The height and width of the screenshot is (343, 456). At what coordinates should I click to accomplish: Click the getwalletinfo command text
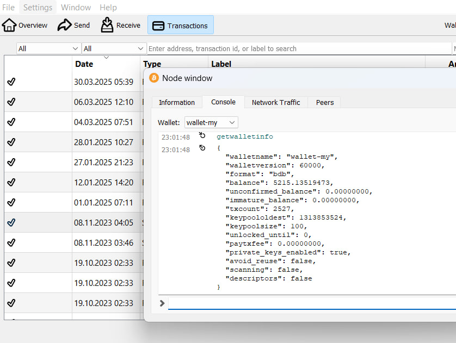click(244, 136)
